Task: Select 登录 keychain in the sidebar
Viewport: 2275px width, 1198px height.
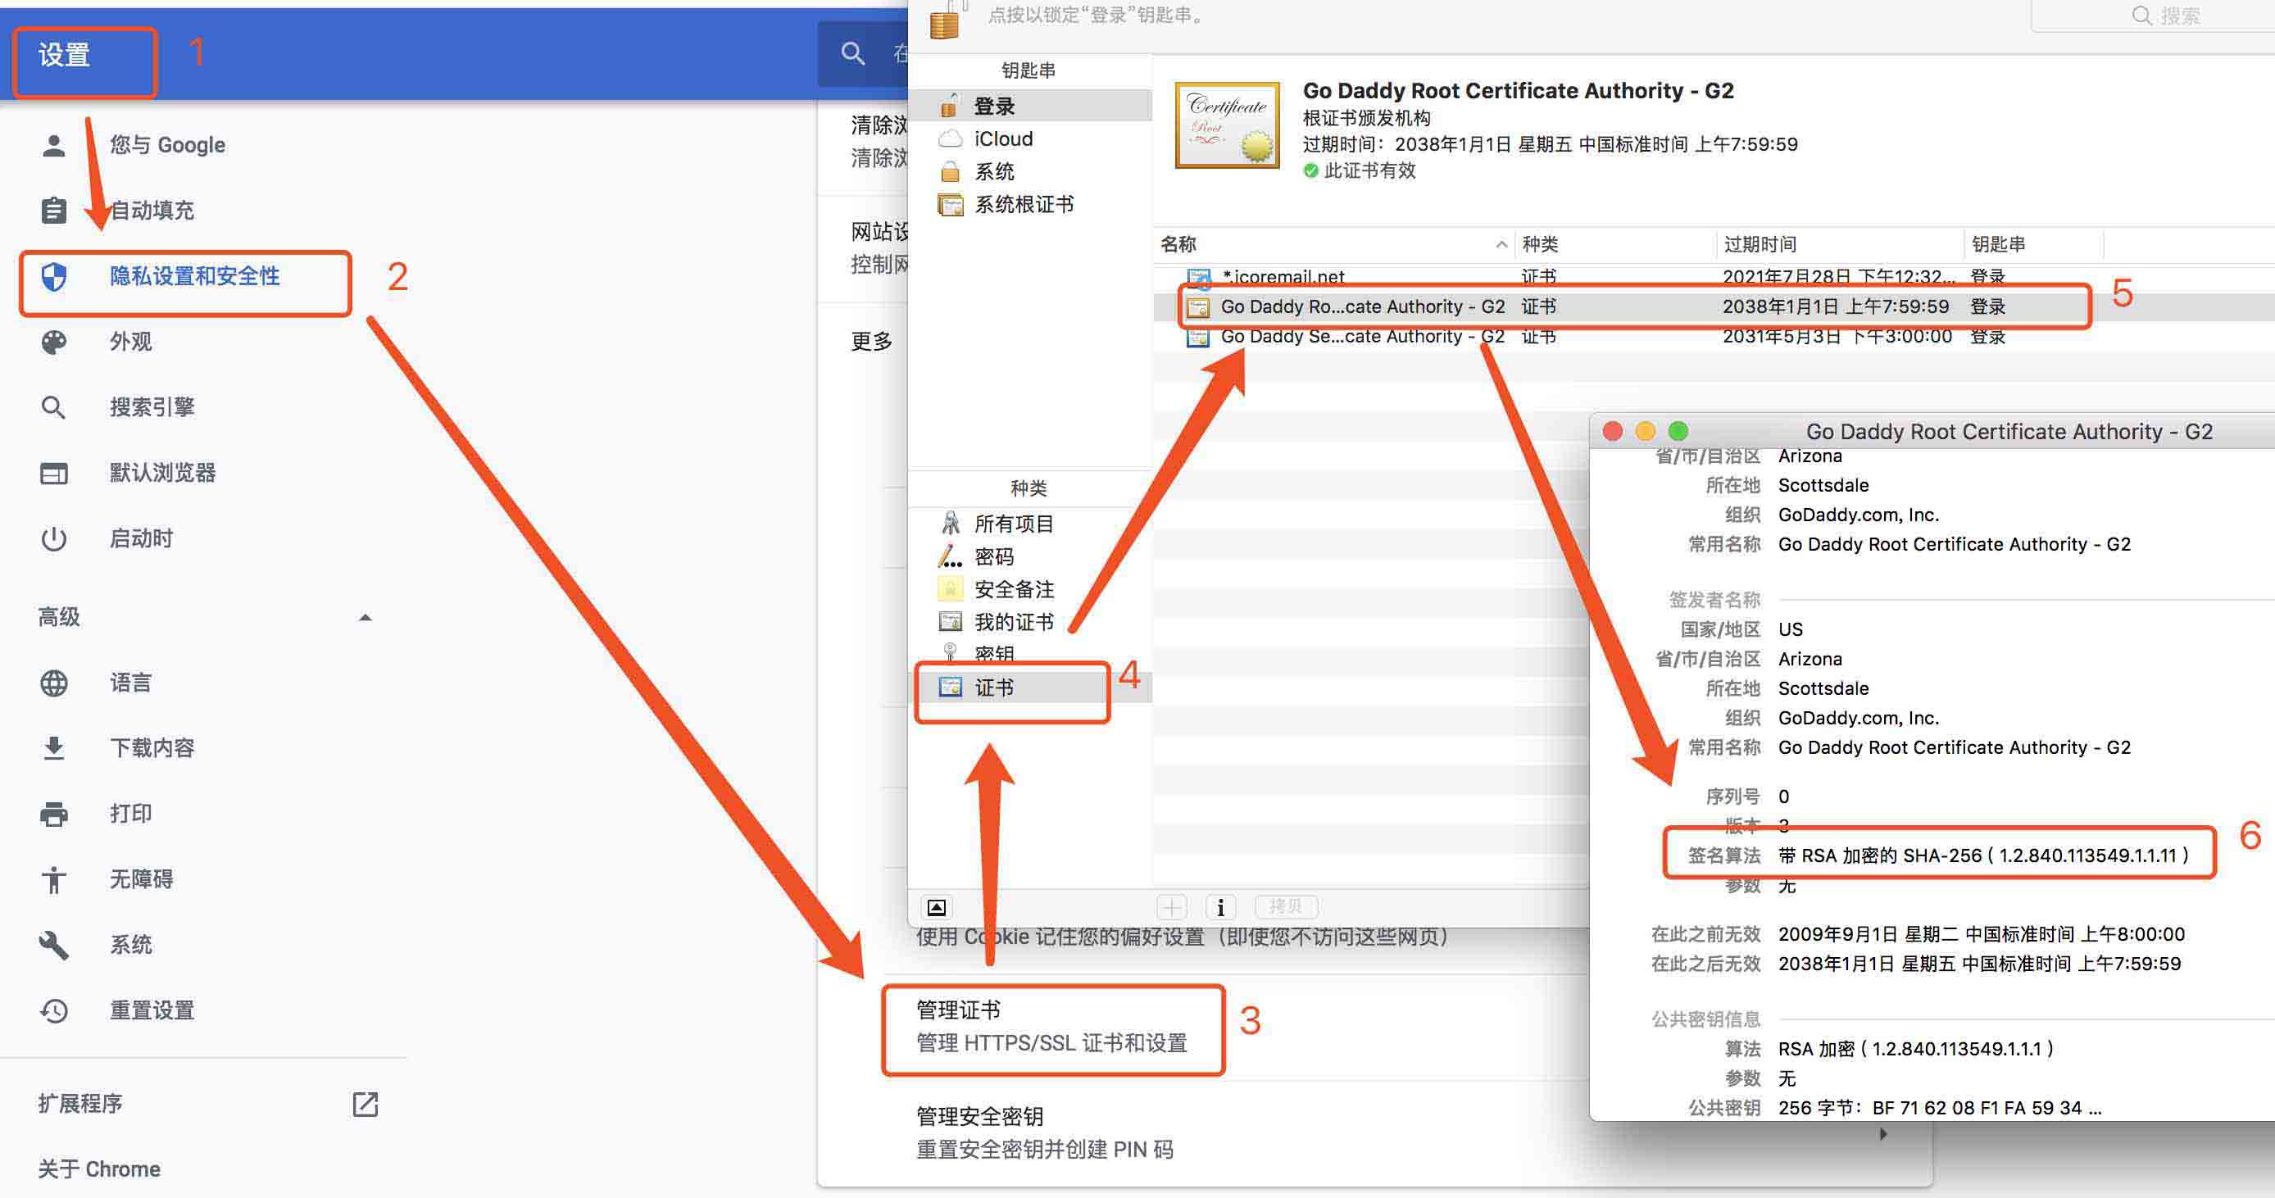Action: tap(1030, 106)
